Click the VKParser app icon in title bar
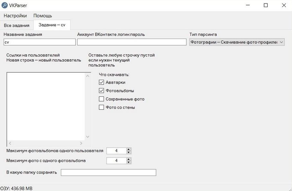Screen dimensions: 292x191 (5, 5)
